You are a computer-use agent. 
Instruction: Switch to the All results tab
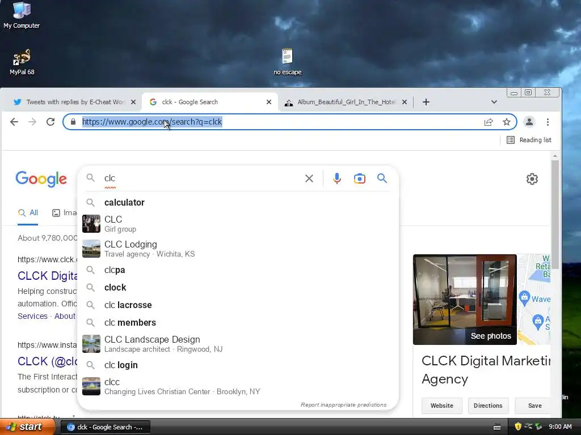coord(28,213)
